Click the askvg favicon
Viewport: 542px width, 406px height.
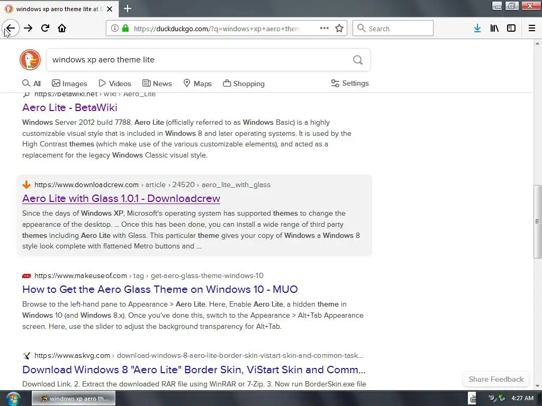click(x=26, y=356)
